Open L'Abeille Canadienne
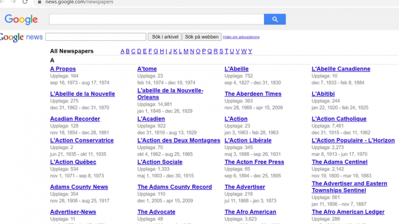This screenshot has width=399, height=224. (341, 69)
